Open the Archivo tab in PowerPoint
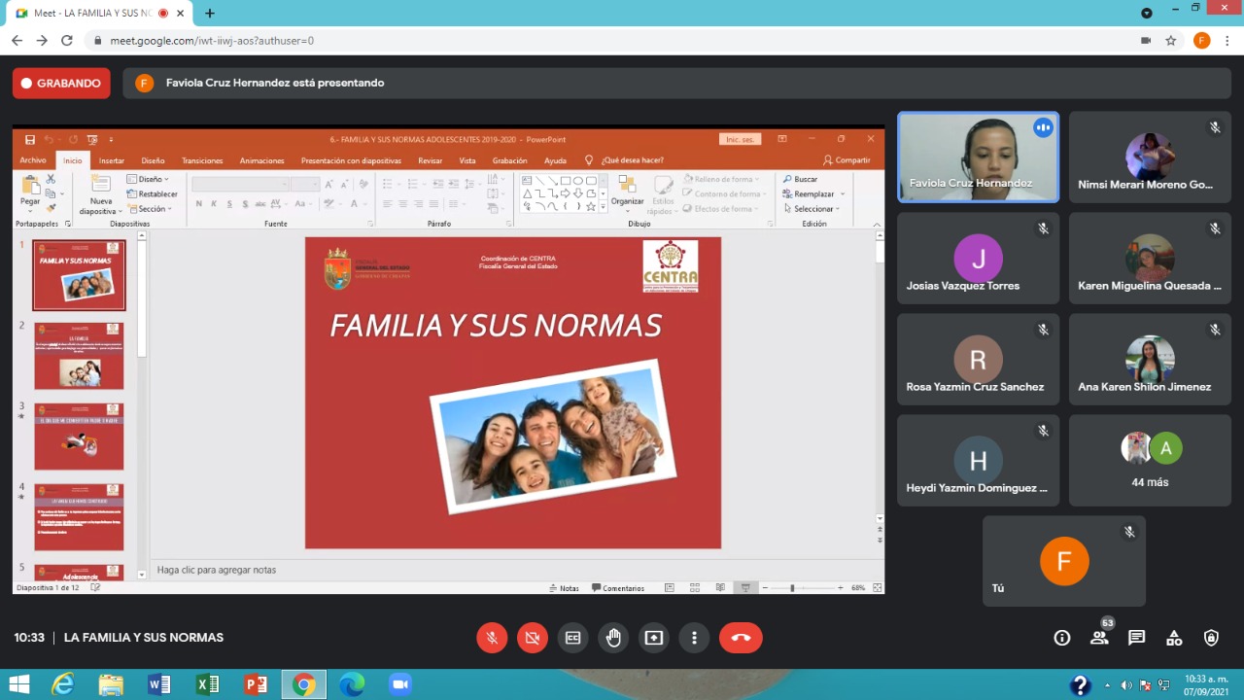 tap(33, 160)
